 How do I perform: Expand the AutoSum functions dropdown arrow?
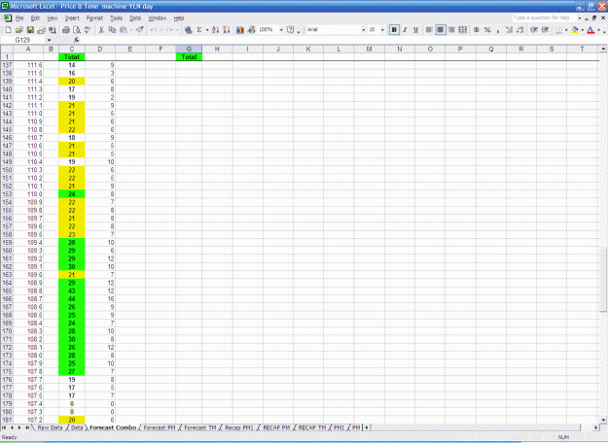[x=207, y=30]
